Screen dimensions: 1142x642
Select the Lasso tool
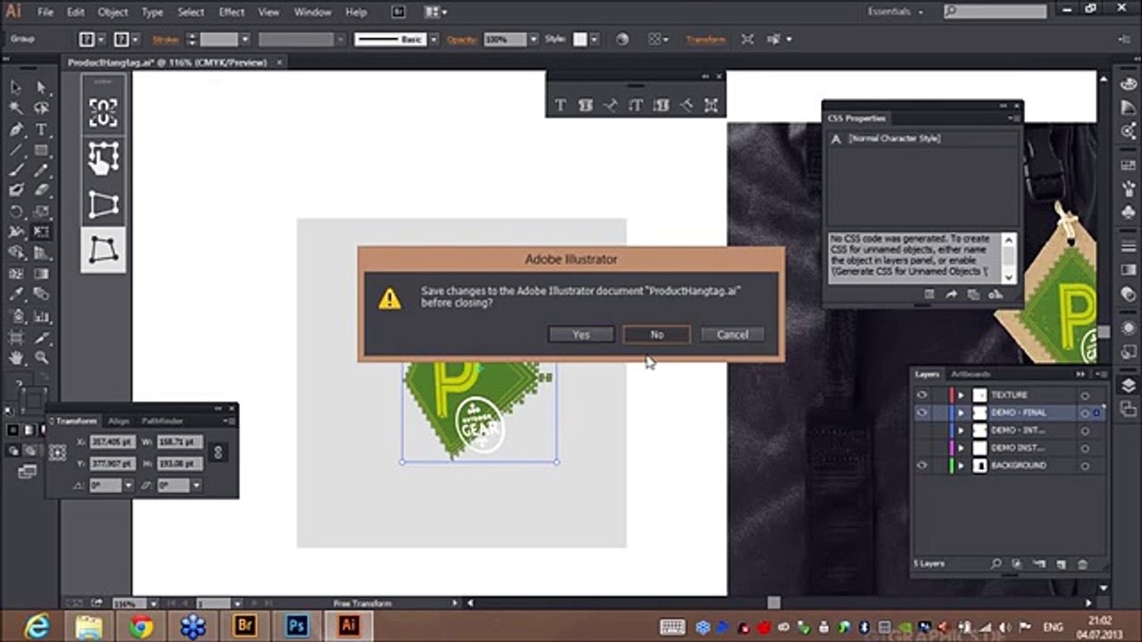click(x=41, y=108)
